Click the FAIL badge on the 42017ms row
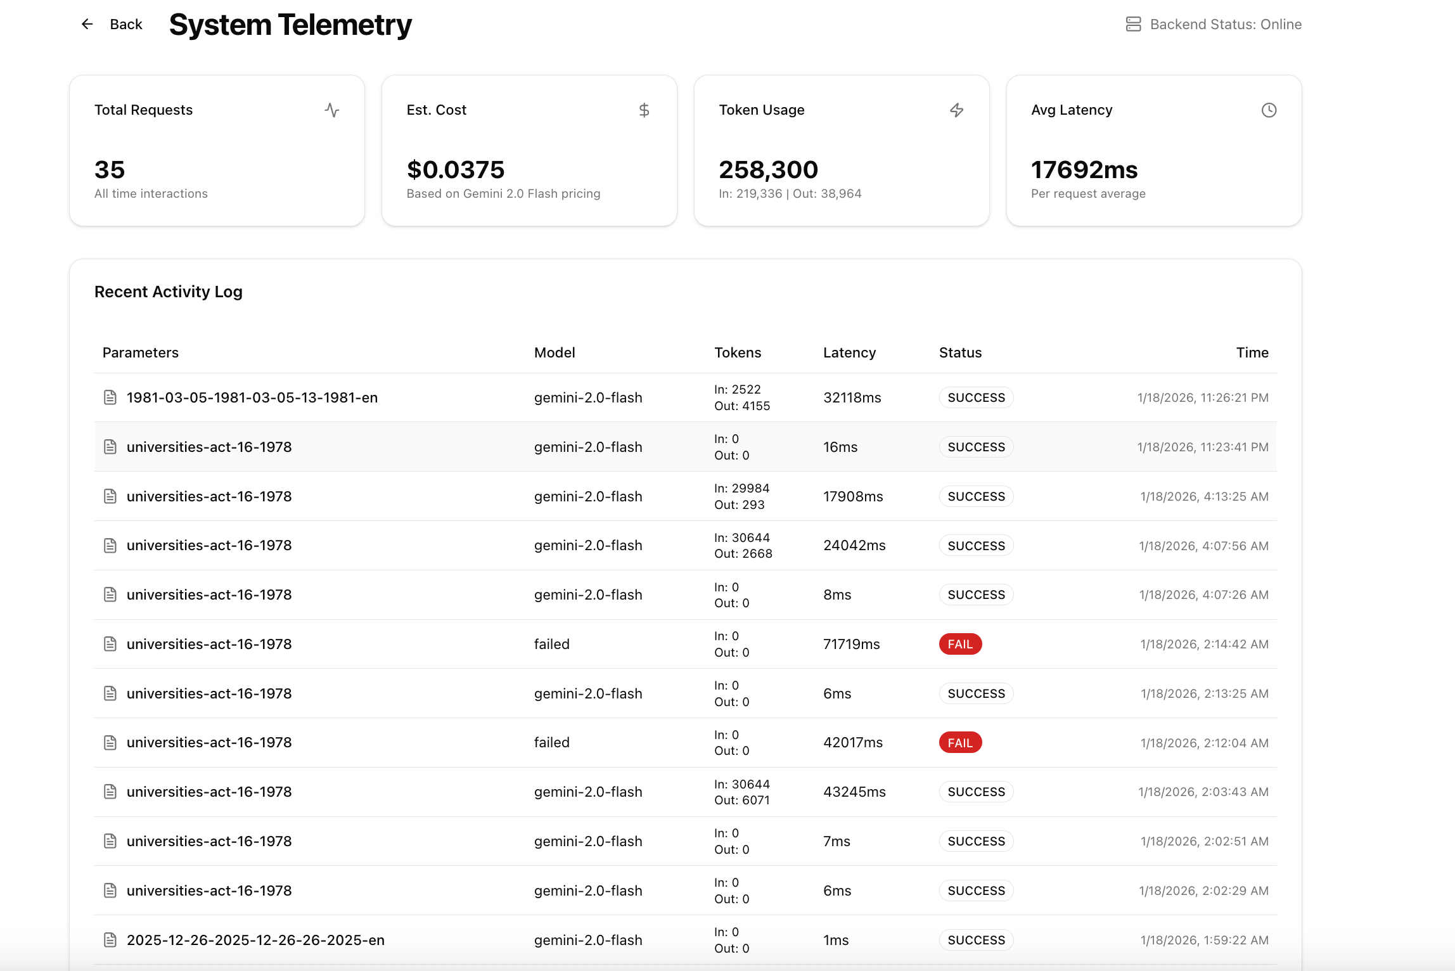The width and height of the screenshot is (1455, 971). click(x=960, y=743)
